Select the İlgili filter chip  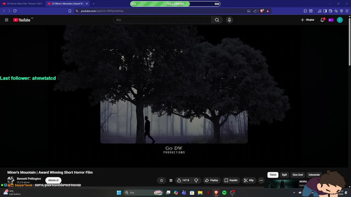284,175
